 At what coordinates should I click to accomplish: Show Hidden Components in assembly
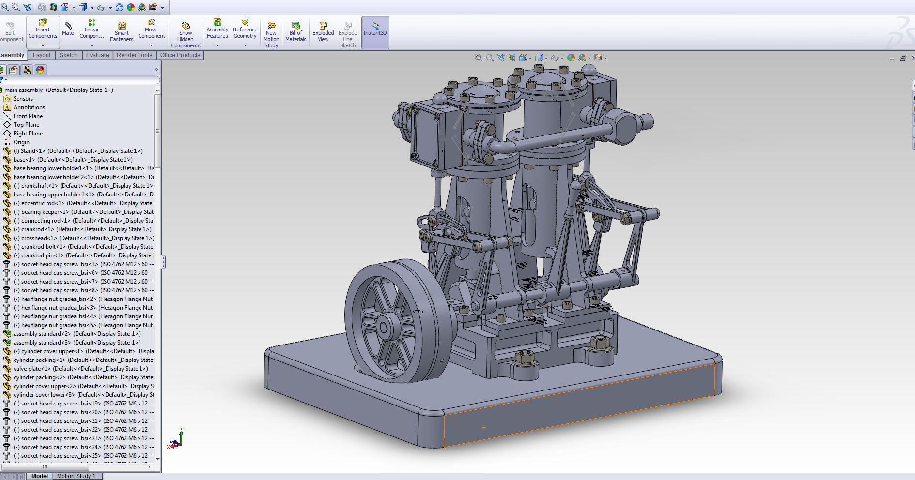click(186, 35)
